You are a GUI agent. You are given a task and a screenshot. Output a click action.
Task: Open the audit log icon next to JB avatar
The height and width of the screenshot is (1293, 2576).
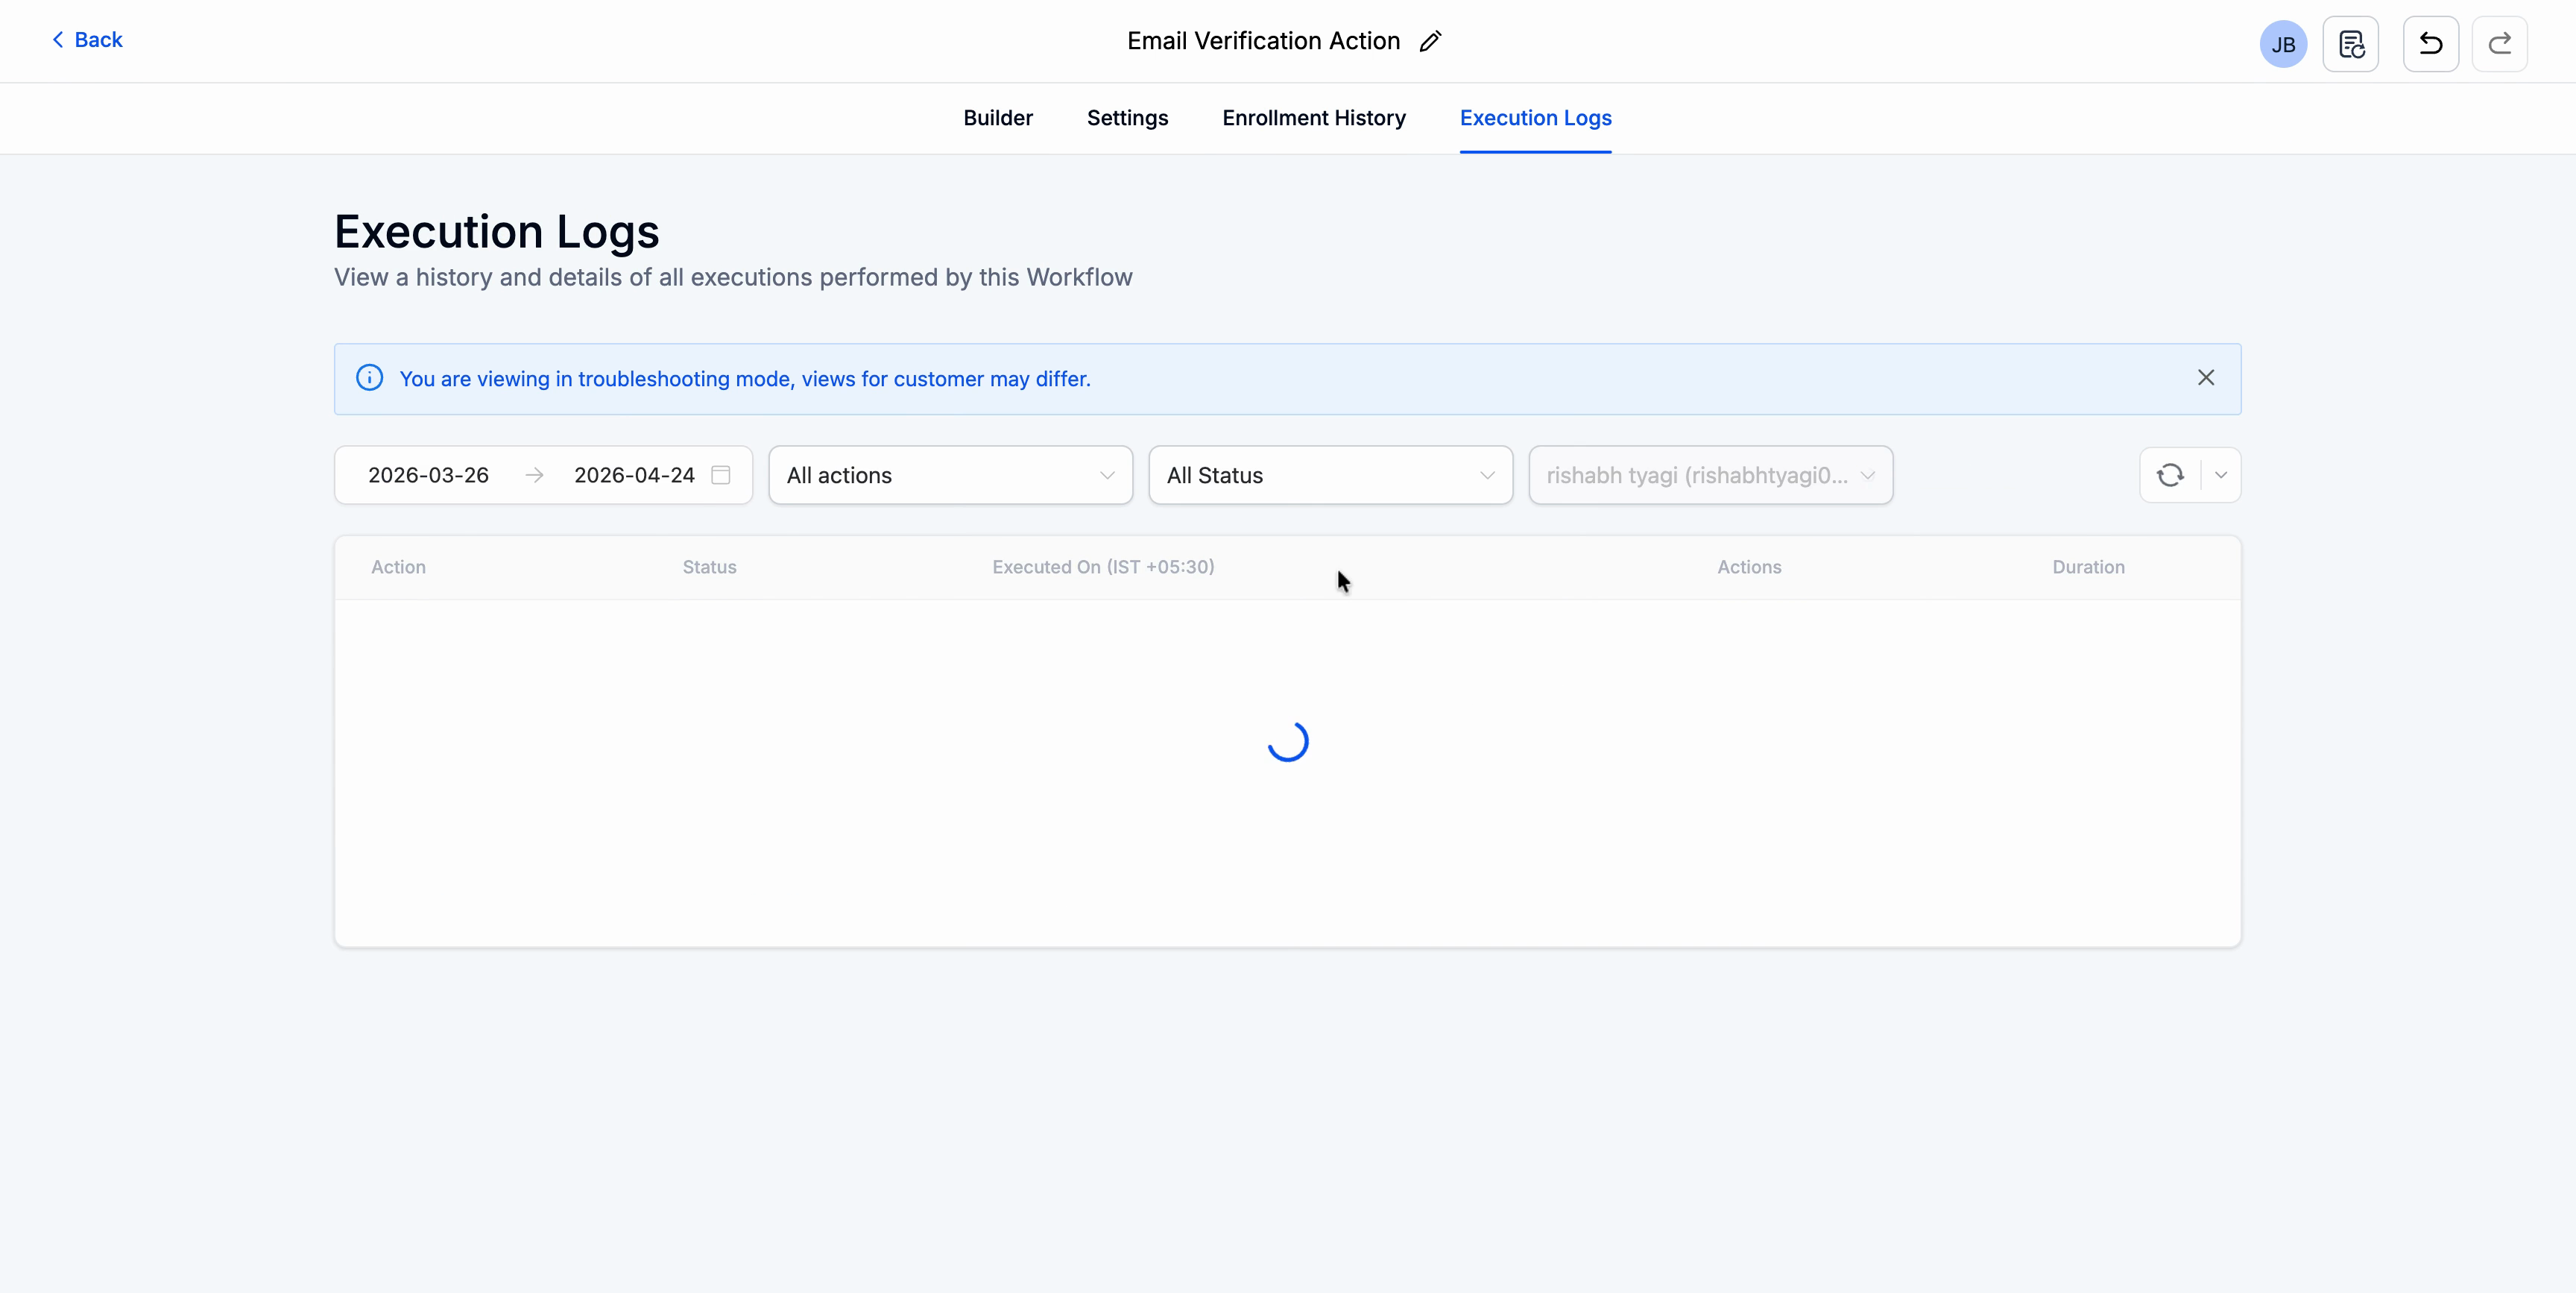tap(2352, 44)
